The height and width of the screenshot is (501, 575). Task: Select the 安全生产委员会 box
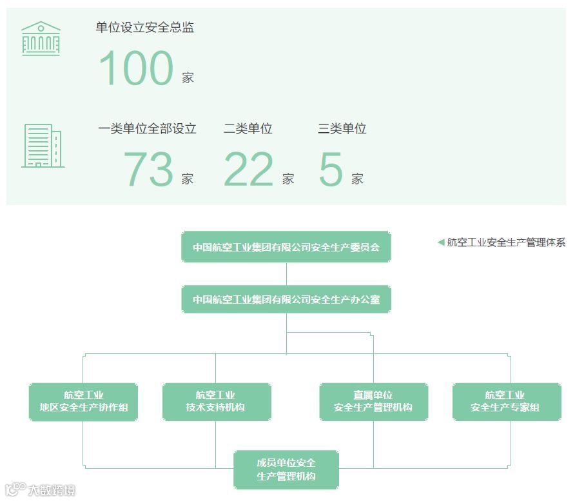[x=286, y=247]
